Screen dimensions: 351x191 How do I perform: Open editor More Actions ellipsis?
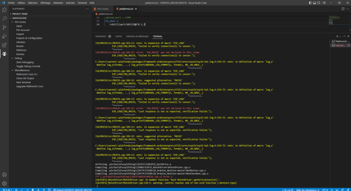[347, 9]
